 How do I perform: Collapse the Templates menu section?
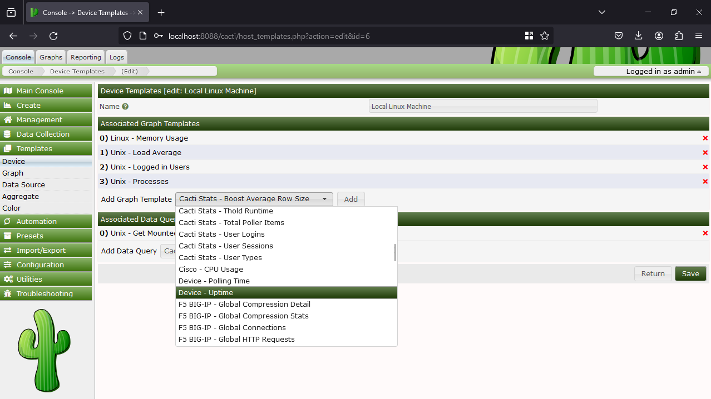[46, 148]
